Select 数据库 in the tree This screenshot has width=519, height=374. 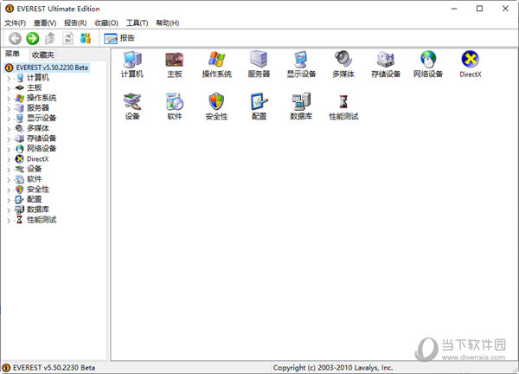pos(38,210)
